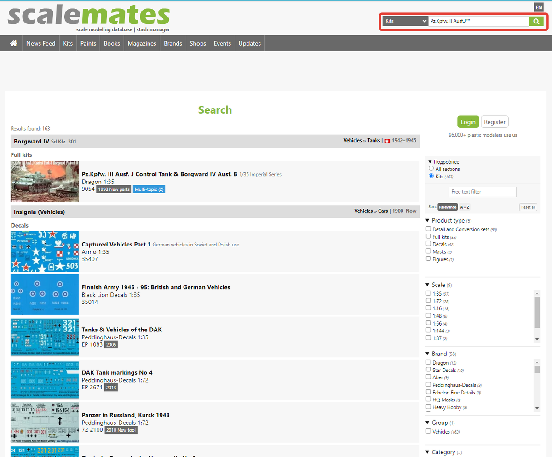The image size is (552, 457).
Task: Focus the Pz.Kpfw.III Ausf.J search field
Action: coord(478,21)
